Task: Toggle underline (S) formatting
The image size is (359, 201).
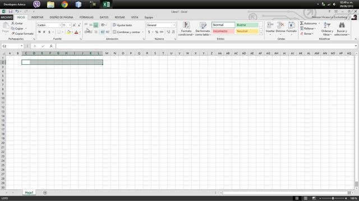Action: 49,32
